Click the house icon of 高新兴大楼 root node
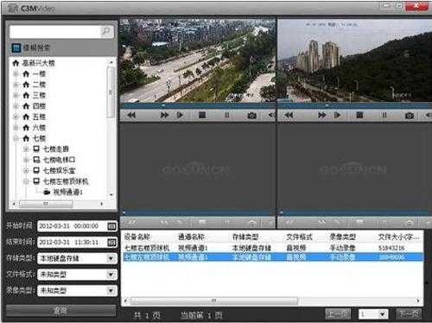This screenshot has width=432, height=323. (16, 63)
